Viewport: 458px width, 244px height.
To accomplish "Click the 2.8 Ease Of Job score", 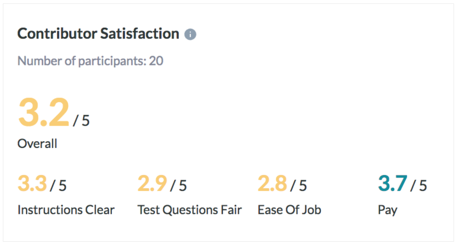I will click(x=272, y=184).
